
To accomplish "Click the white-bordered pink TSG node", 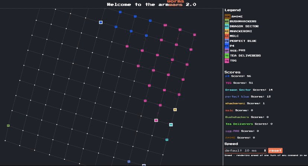I will [156, 120].
